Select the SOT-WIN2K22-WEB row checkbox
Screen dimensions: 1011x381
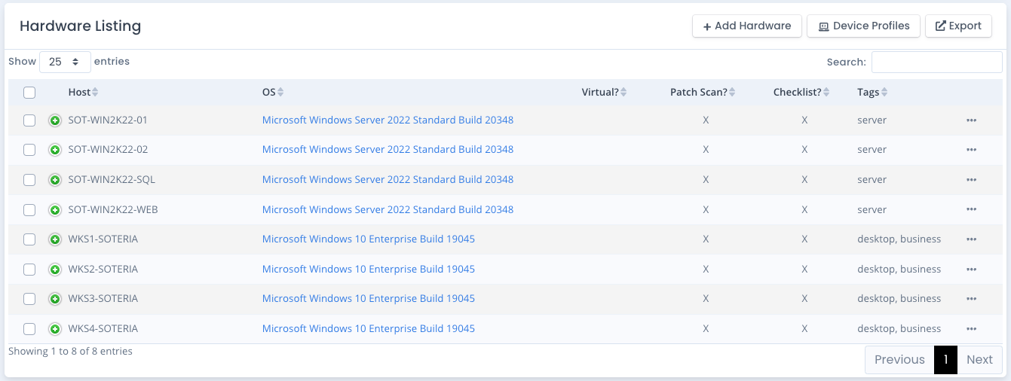click(x=29, y=210)
